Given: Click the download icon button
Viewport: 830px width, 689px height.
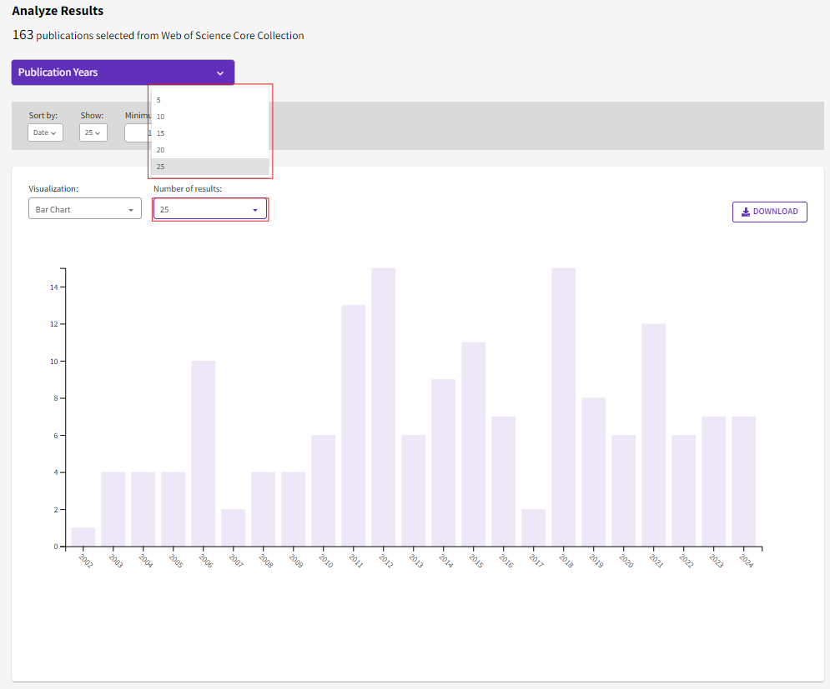Looking at the screenshot, I should [x=769, y=212].
